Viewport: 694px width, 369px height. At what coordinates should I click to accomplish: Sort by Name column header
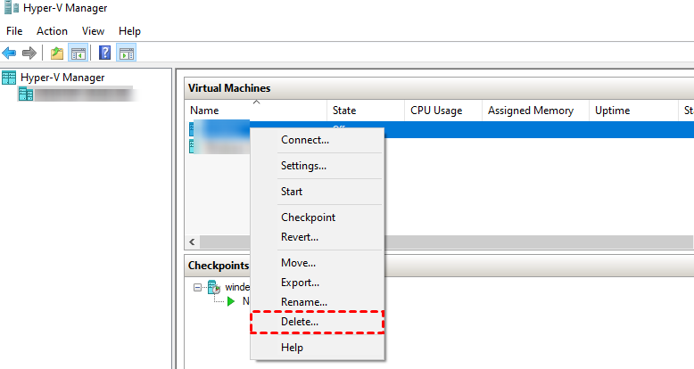point(256,111)
